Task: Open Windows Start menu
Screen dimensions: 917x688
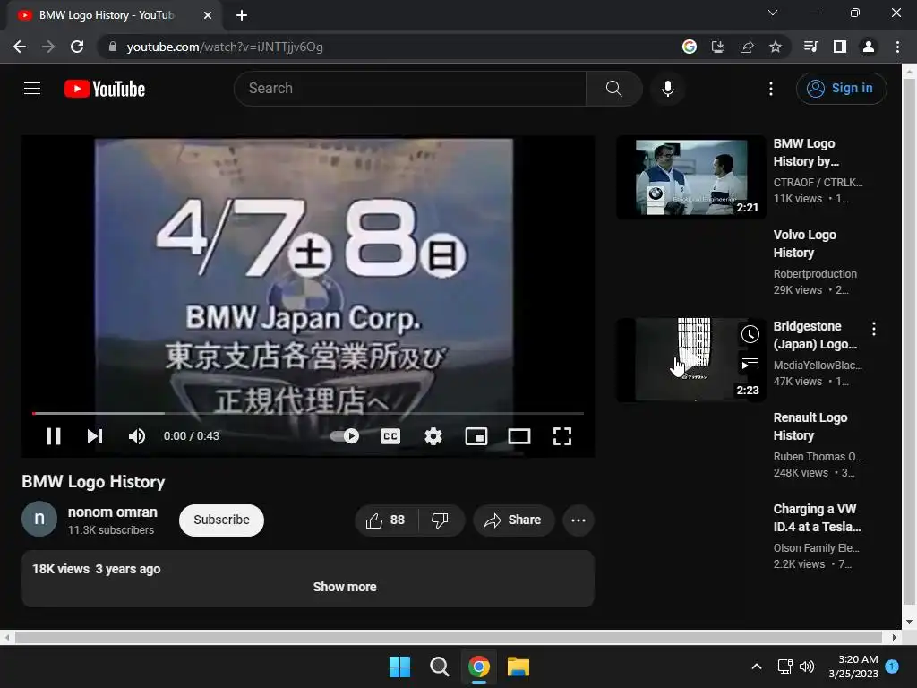Action: (x=400, y=666)
